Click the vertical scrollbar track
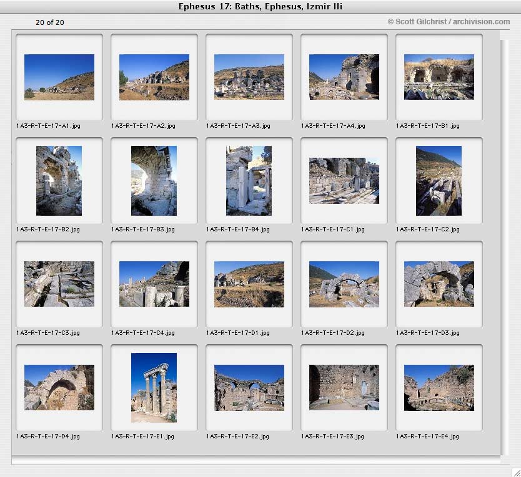 pyautogui.click(x=504, y=247)
